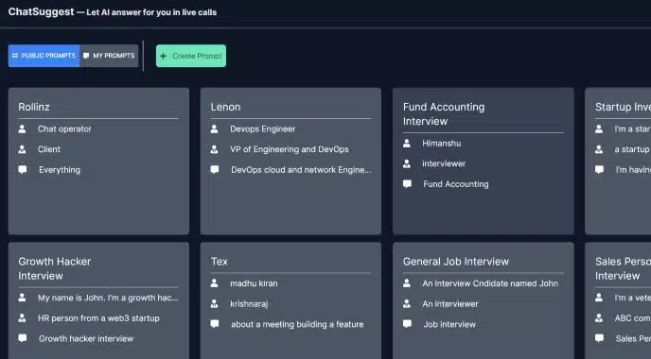
Task: Select My name is John. I'm a growth hac... text
Action: click(108, 298)
